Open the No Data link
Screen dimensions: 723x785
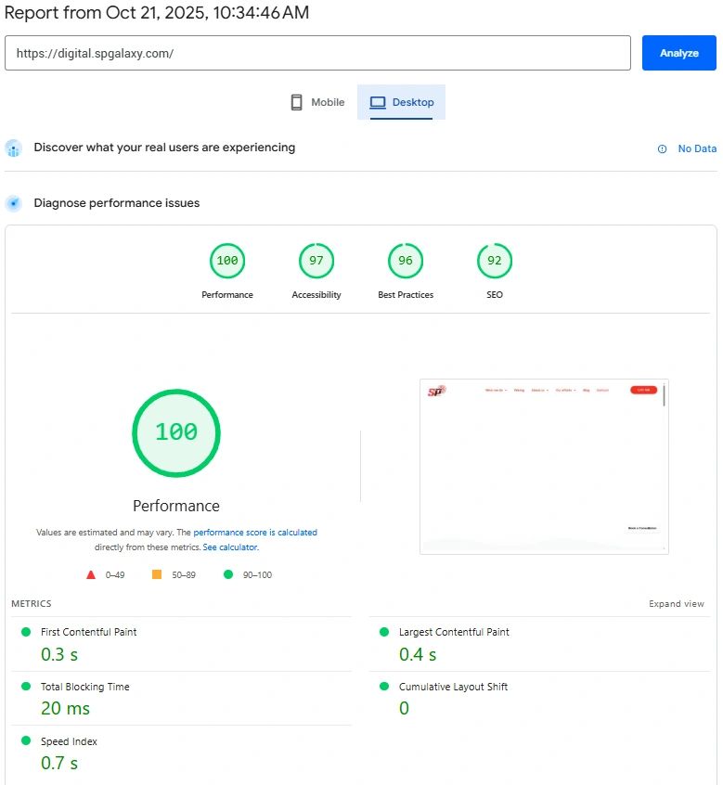(x=696, y=149)
